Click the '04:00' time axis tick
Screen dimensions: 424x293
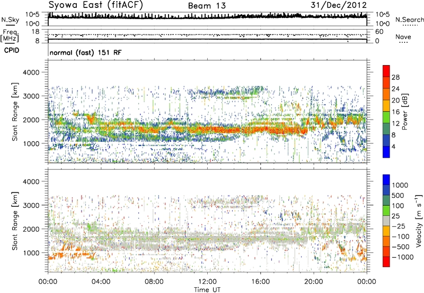pos(101,282)
